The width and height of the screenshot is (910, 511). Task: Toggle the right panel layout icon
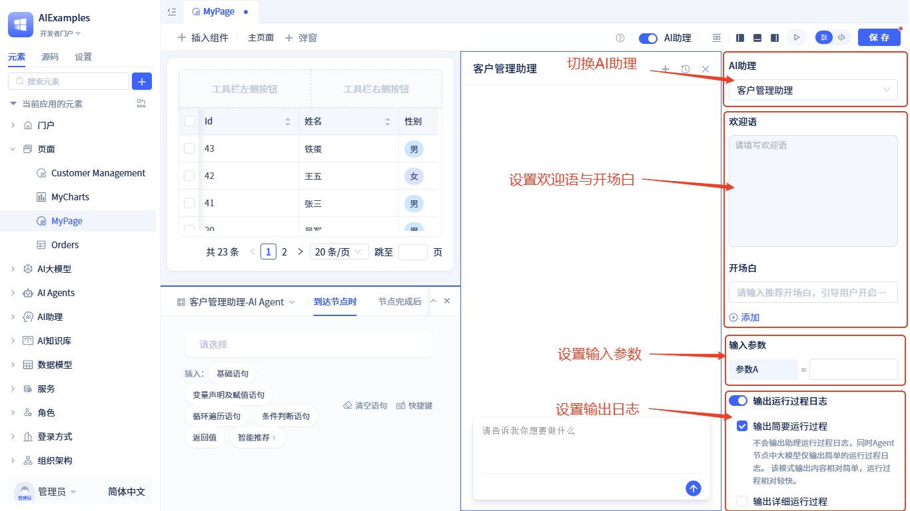point(775,38)
